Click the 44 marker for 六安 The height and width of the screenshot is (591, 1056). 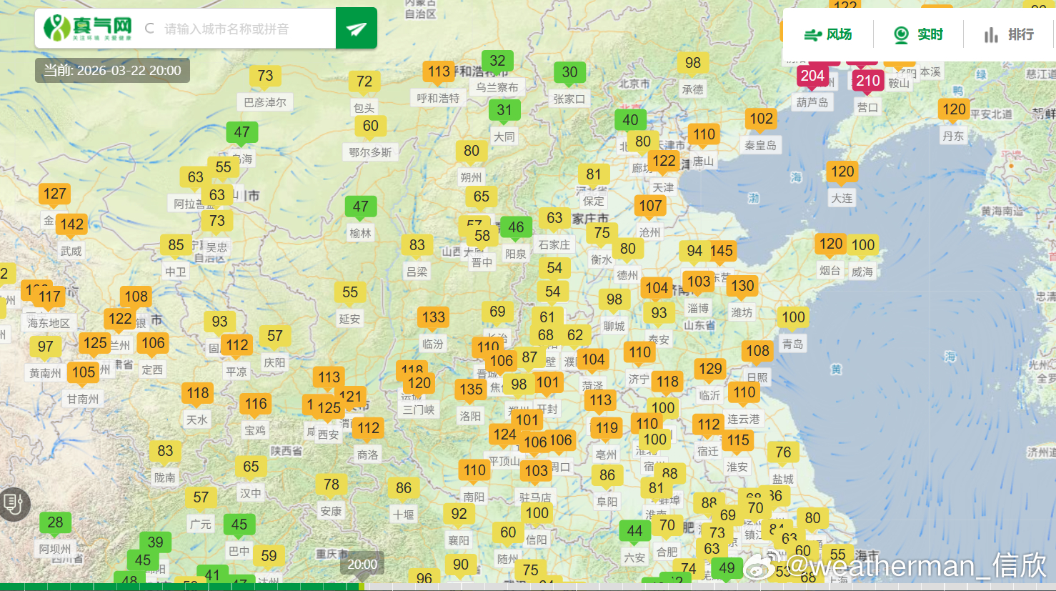click(x=634, y=531)
